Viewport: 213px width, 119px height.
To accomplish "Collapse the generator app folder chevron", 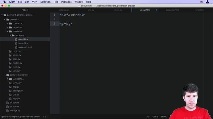I will pyautogui.click(x=5, y=20).
